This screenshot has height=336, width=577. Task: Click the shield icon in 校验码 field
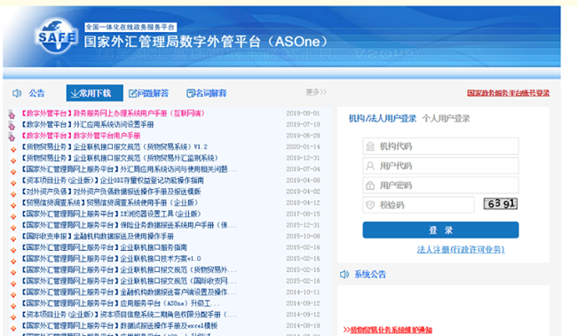pos(370,205)
